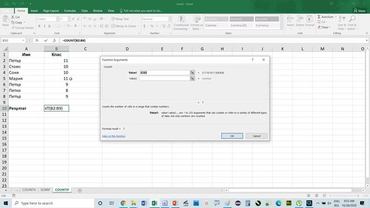Expand the formula bar
This screenshot has width=370, height=208.
point(367,40)
